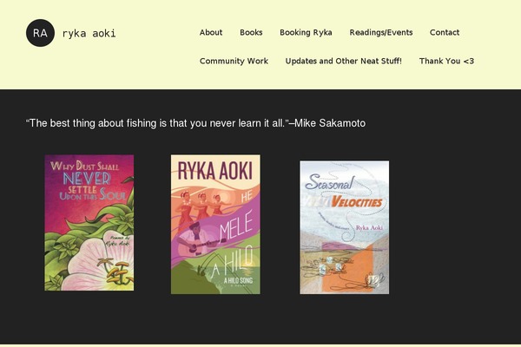This screenshot has width=521, height=347.
Task: Go to the Books page
Action: (x=251, y=33)
